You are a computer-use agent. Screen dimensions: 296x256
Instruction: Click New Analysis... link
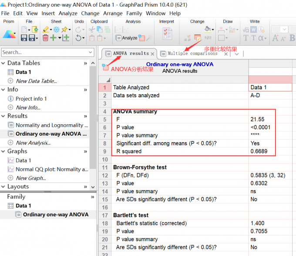(33, 143)
